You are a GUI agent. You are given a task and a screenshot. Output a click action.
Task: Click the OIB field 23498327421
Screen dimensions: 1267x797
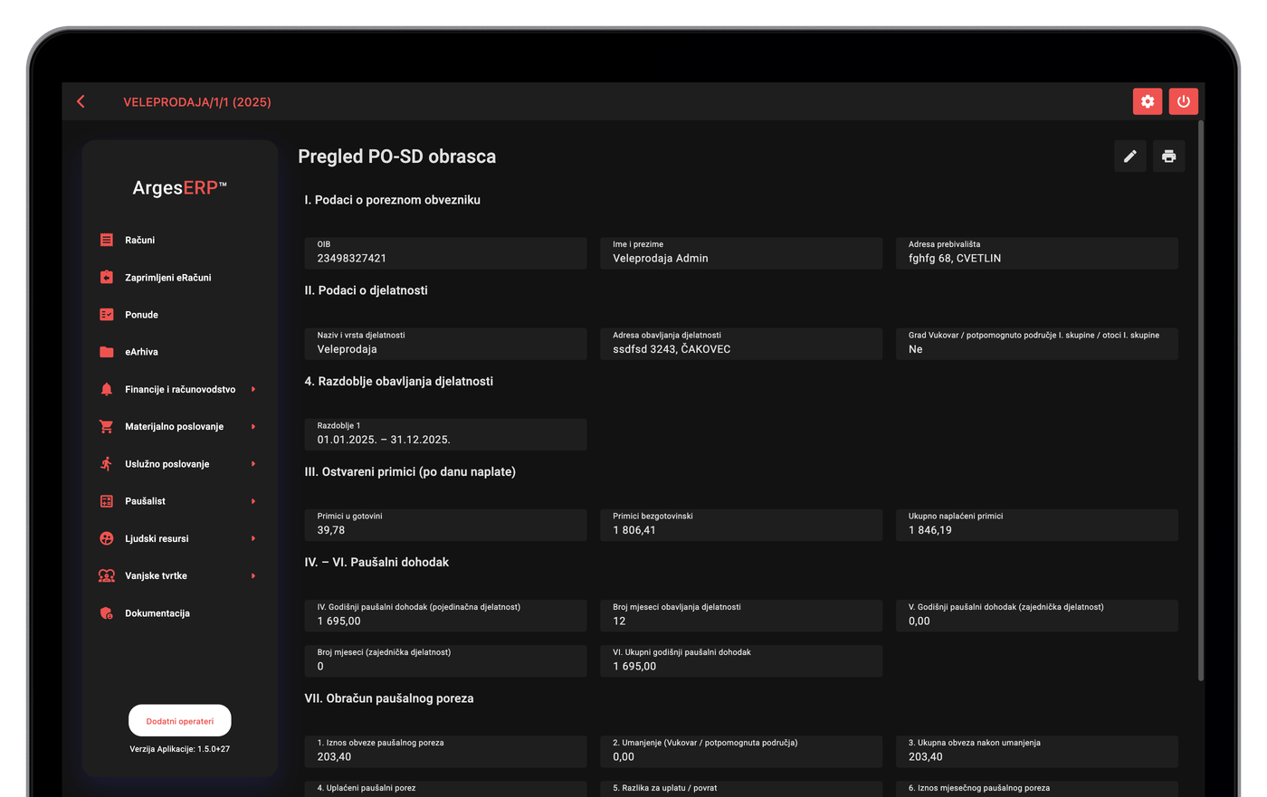pyautogui.click(x=445, y=253)
